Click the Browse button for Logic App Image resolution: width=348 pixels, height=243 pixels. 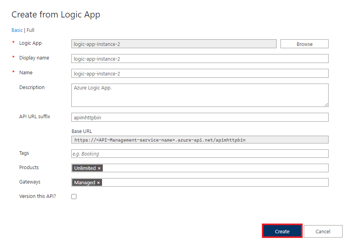[304, 44]
